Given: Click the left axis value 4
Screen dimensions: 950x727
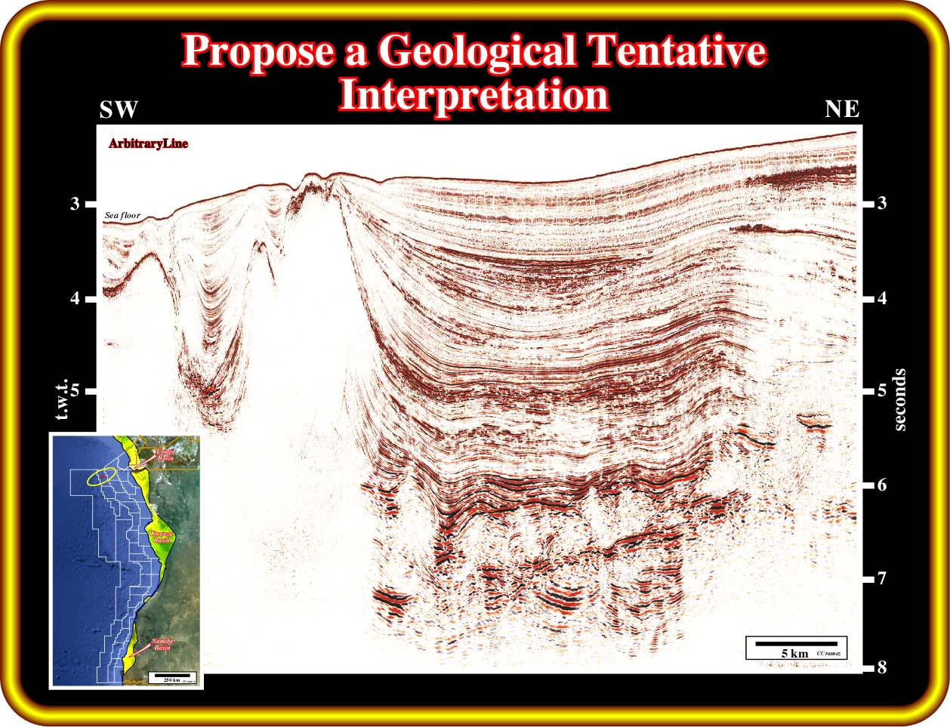Looking at the screenshot, I should point(76,298).
